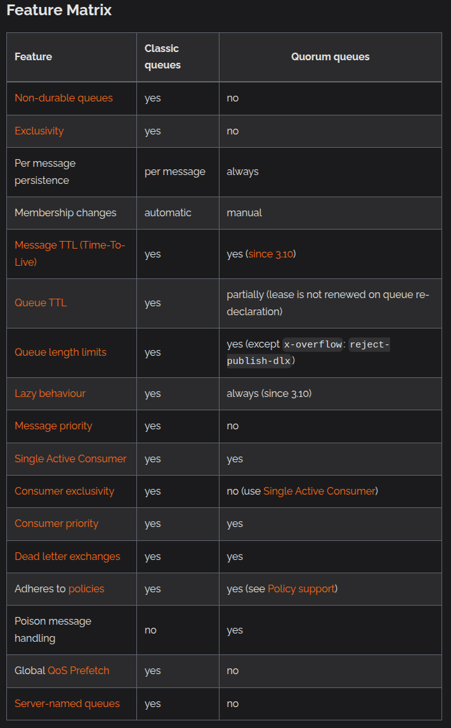Click the Feature Matrix heading
This screenshot has width=451, height=728.
[59, 10]
